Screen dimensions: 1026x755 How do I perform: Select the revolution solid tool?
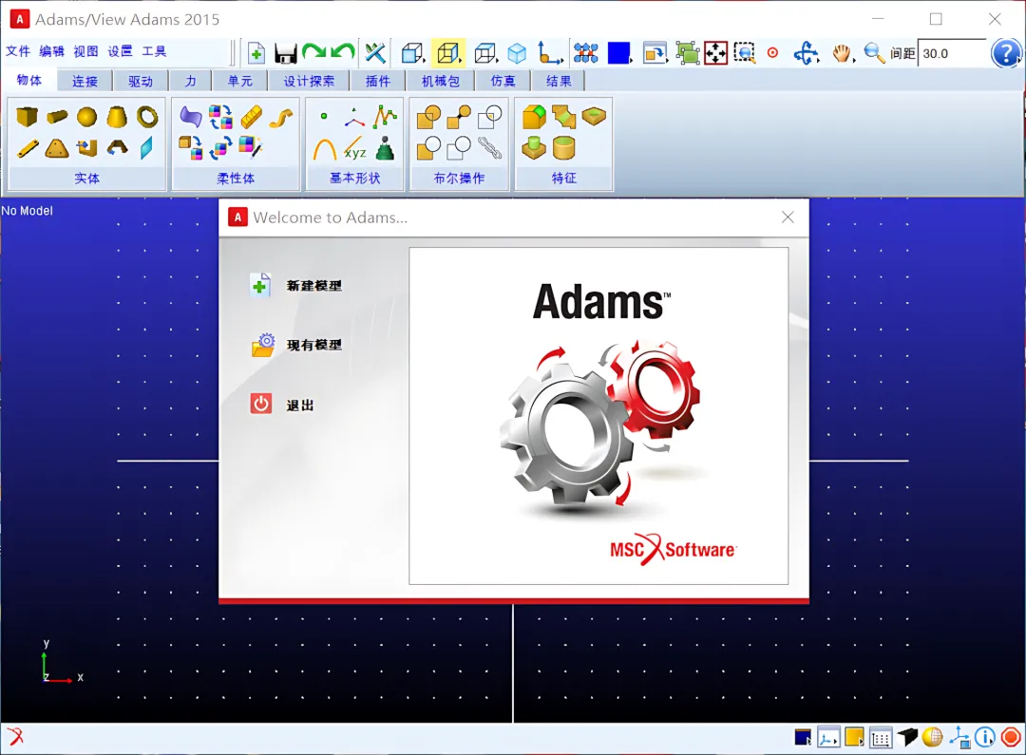[117, 148]
